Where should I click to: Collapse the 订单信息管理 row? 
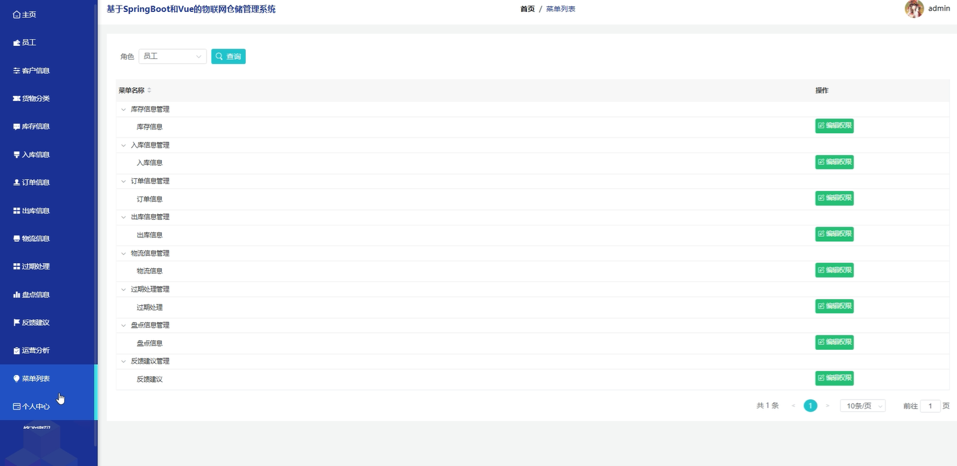(x=124, y=181)
